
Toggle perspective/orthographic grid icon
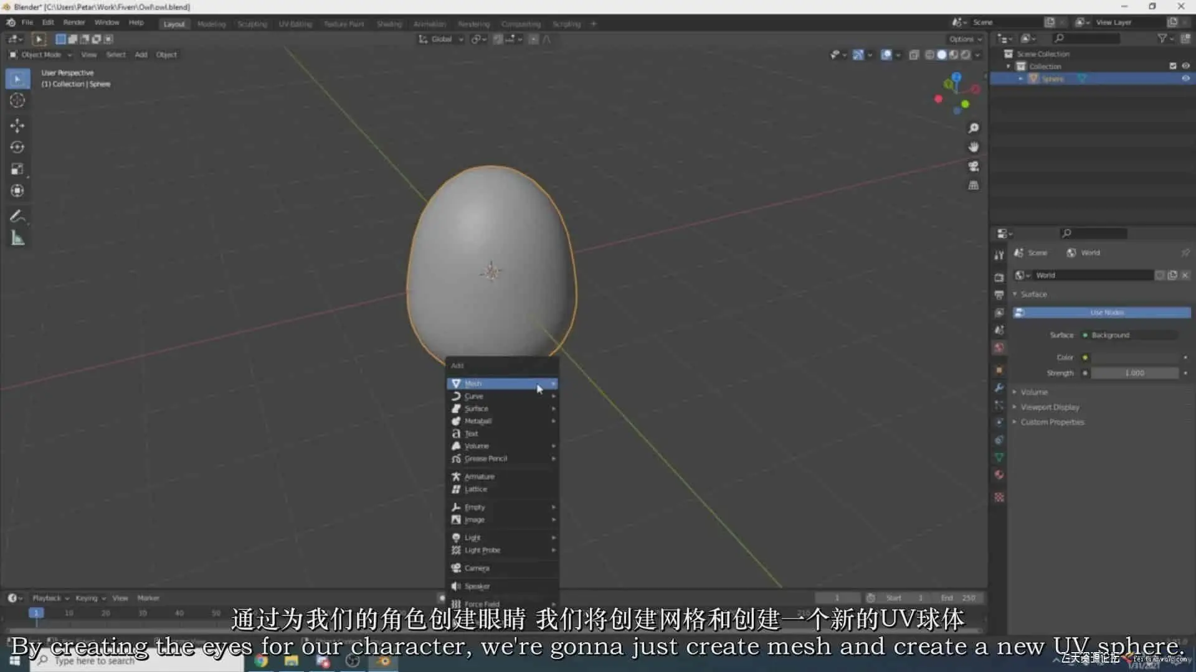pos(973,185)
